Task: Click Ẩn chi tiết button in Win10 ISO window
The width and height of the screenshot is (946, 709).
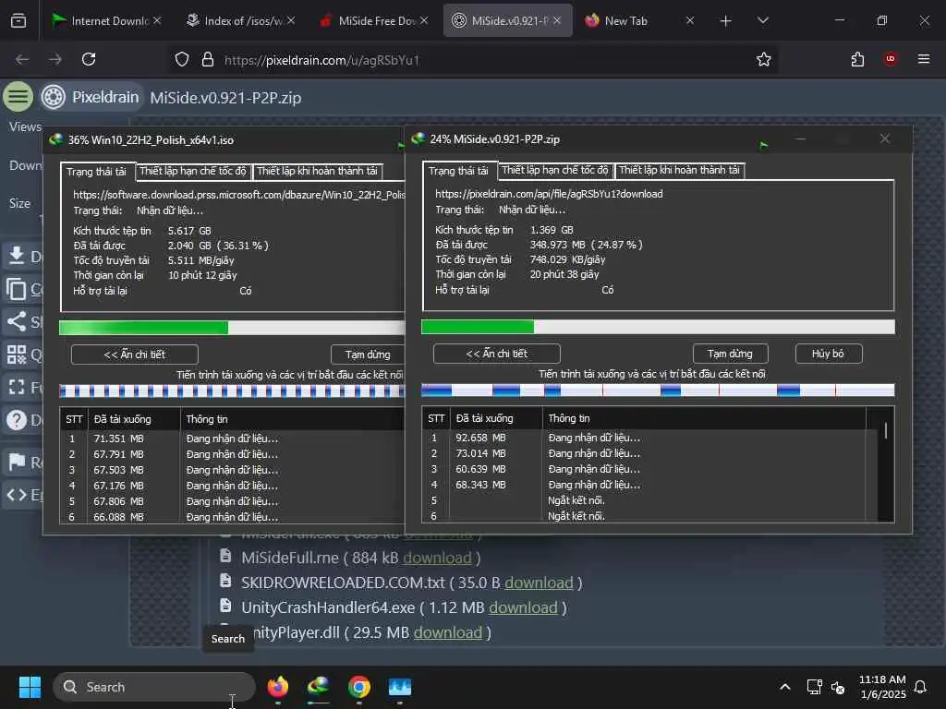Action: point(135,354)
